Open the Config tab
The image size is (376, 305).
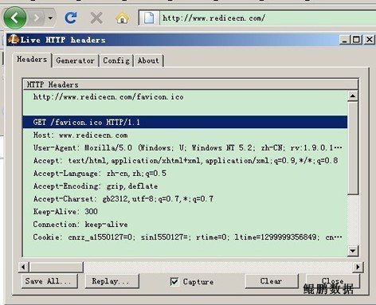[x=116, y=61]
